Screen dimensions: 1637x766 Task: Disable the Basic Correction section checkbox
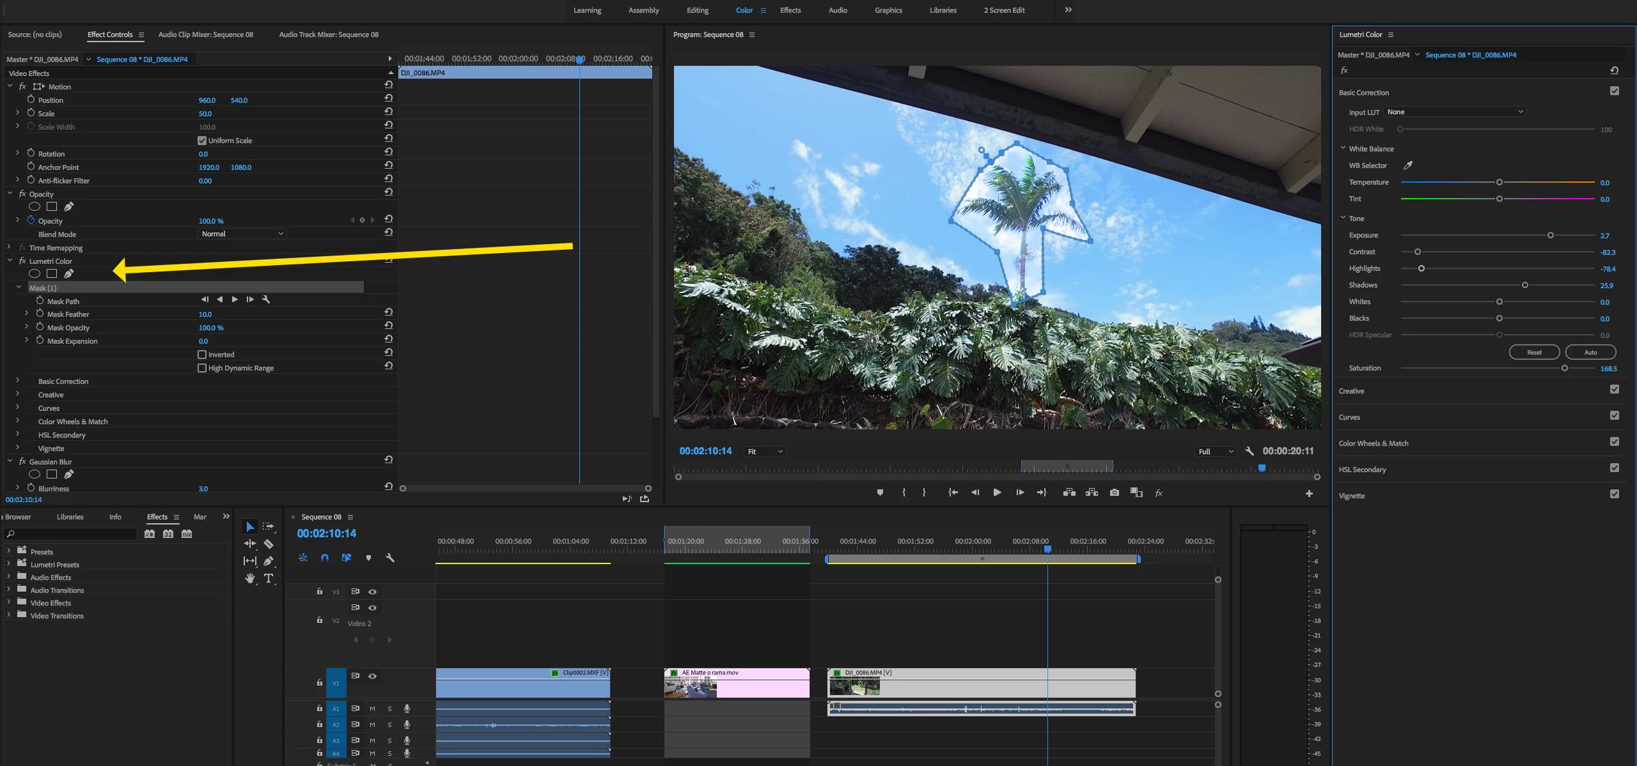coord(1615,91)
